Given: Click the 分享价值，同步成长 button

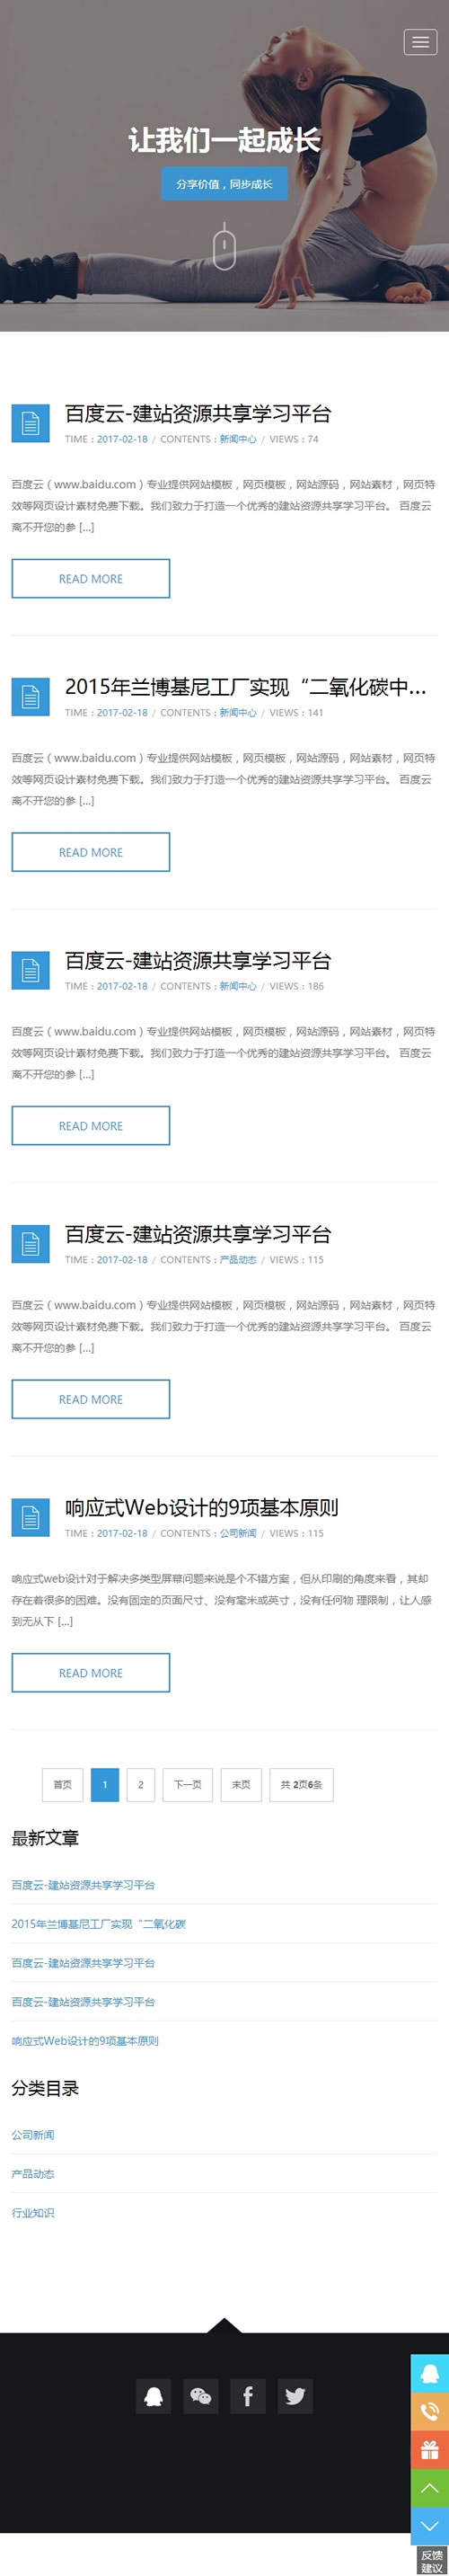Looking at the screenshot, I should 224,184.
